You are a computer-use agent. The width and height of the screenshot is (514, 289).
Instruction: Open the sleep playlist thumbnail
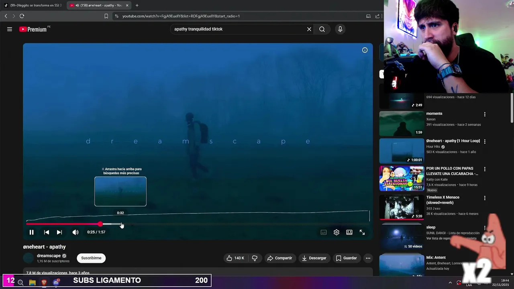pos(402,237)
